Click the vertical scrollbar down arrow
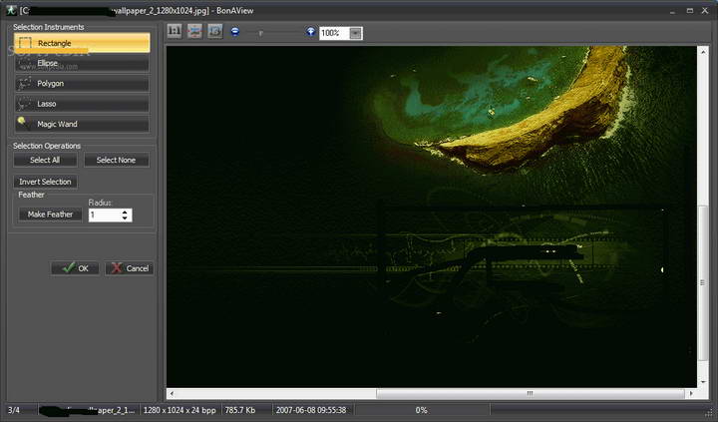The image size is (718, 422). (703, 382)
